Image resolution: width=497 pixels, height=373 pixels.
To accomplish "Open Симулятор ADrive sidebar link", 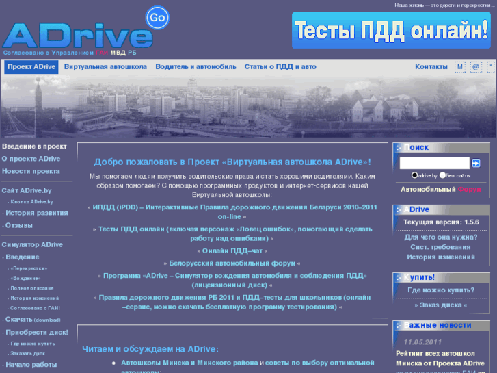I will coord(32,245).
